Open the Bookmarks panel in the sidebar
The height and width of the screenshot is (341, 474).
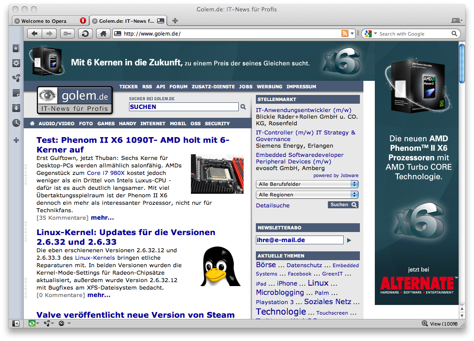(x=16, y=48)
